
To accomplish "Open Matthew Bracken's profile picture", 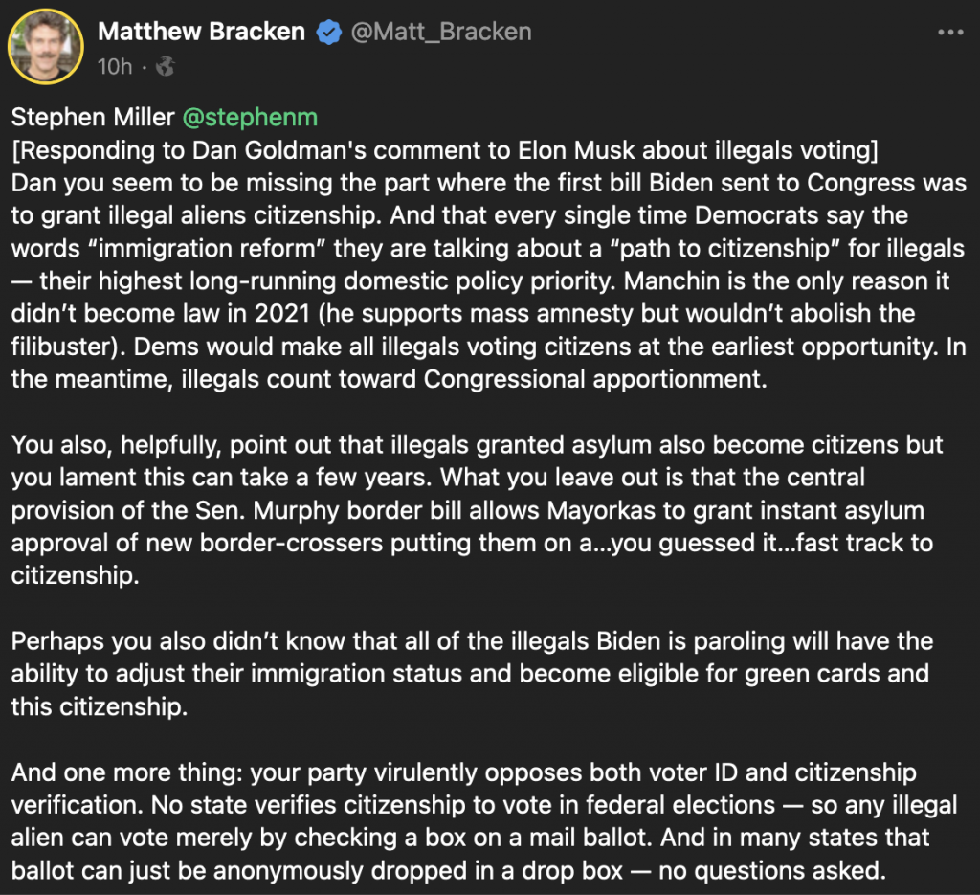I will click(46, 46).
